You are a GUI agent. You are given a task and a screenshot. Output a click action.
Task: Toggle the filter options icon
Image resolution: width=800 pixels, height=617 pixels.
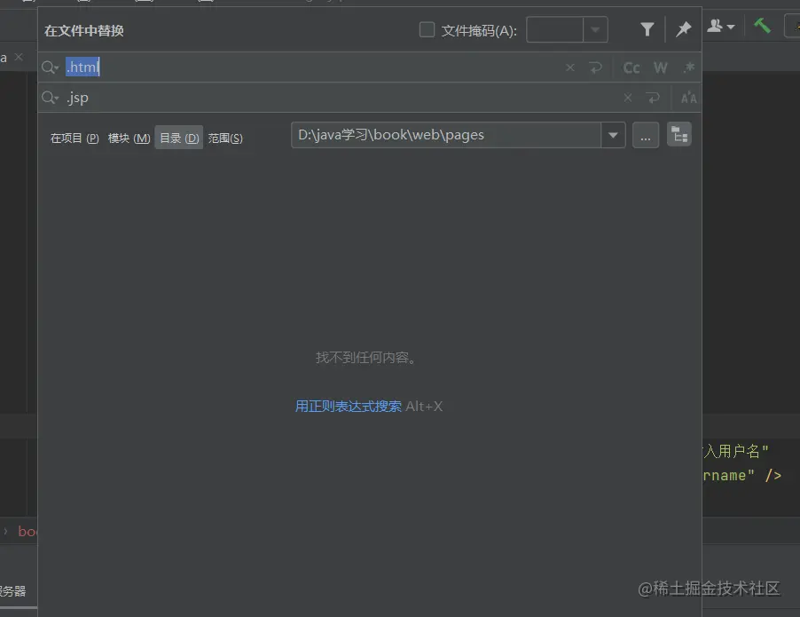(647, 28)
